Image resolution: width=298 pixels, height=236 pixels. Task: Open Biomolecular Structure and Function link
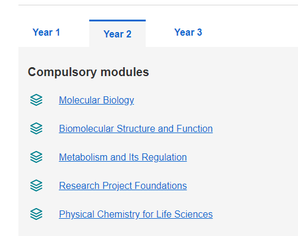point(136,128)
